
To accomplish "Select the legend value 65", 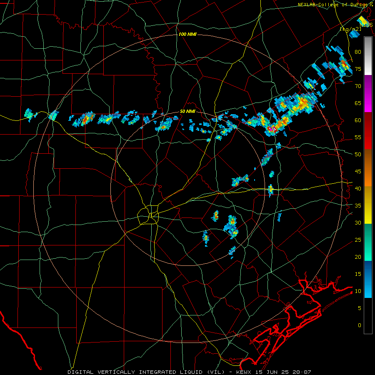I will (x=358, y=103).
